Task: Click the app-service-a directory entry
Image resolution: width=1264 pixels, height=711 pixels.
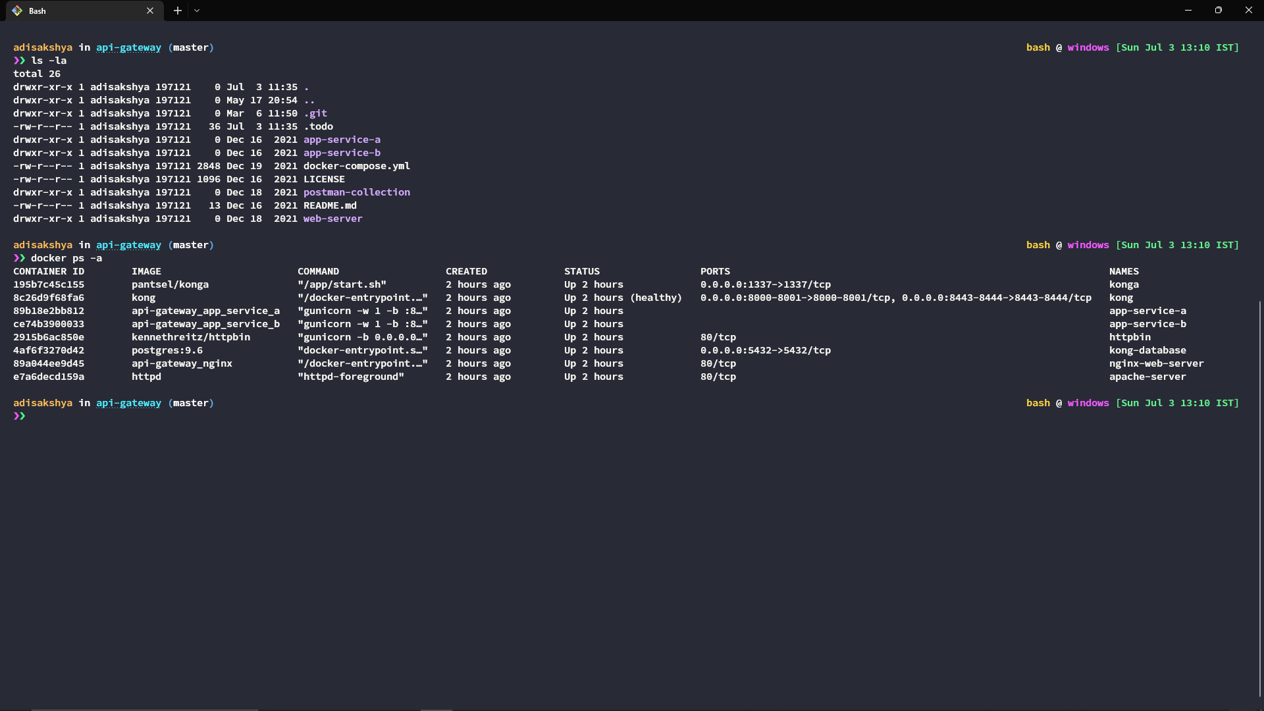Action: [x=342, y=140]
